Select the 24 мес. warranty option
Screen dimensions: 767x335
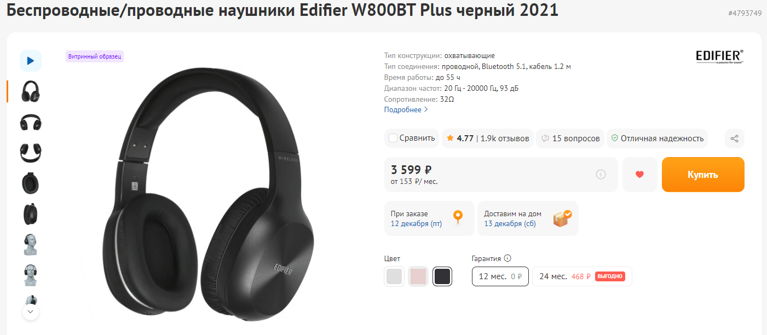coord(582,276)
